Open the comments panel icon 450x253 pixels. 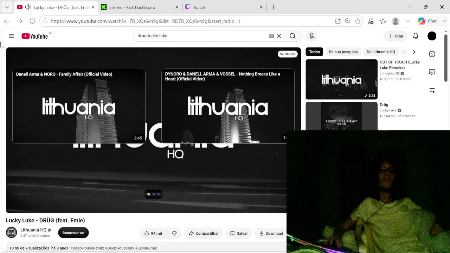(x=432, y=72)
